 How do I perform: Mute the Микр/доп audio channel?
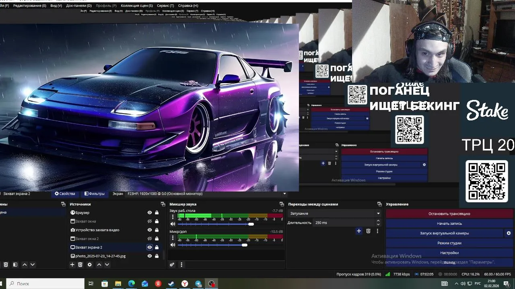(x=173, y=245)
